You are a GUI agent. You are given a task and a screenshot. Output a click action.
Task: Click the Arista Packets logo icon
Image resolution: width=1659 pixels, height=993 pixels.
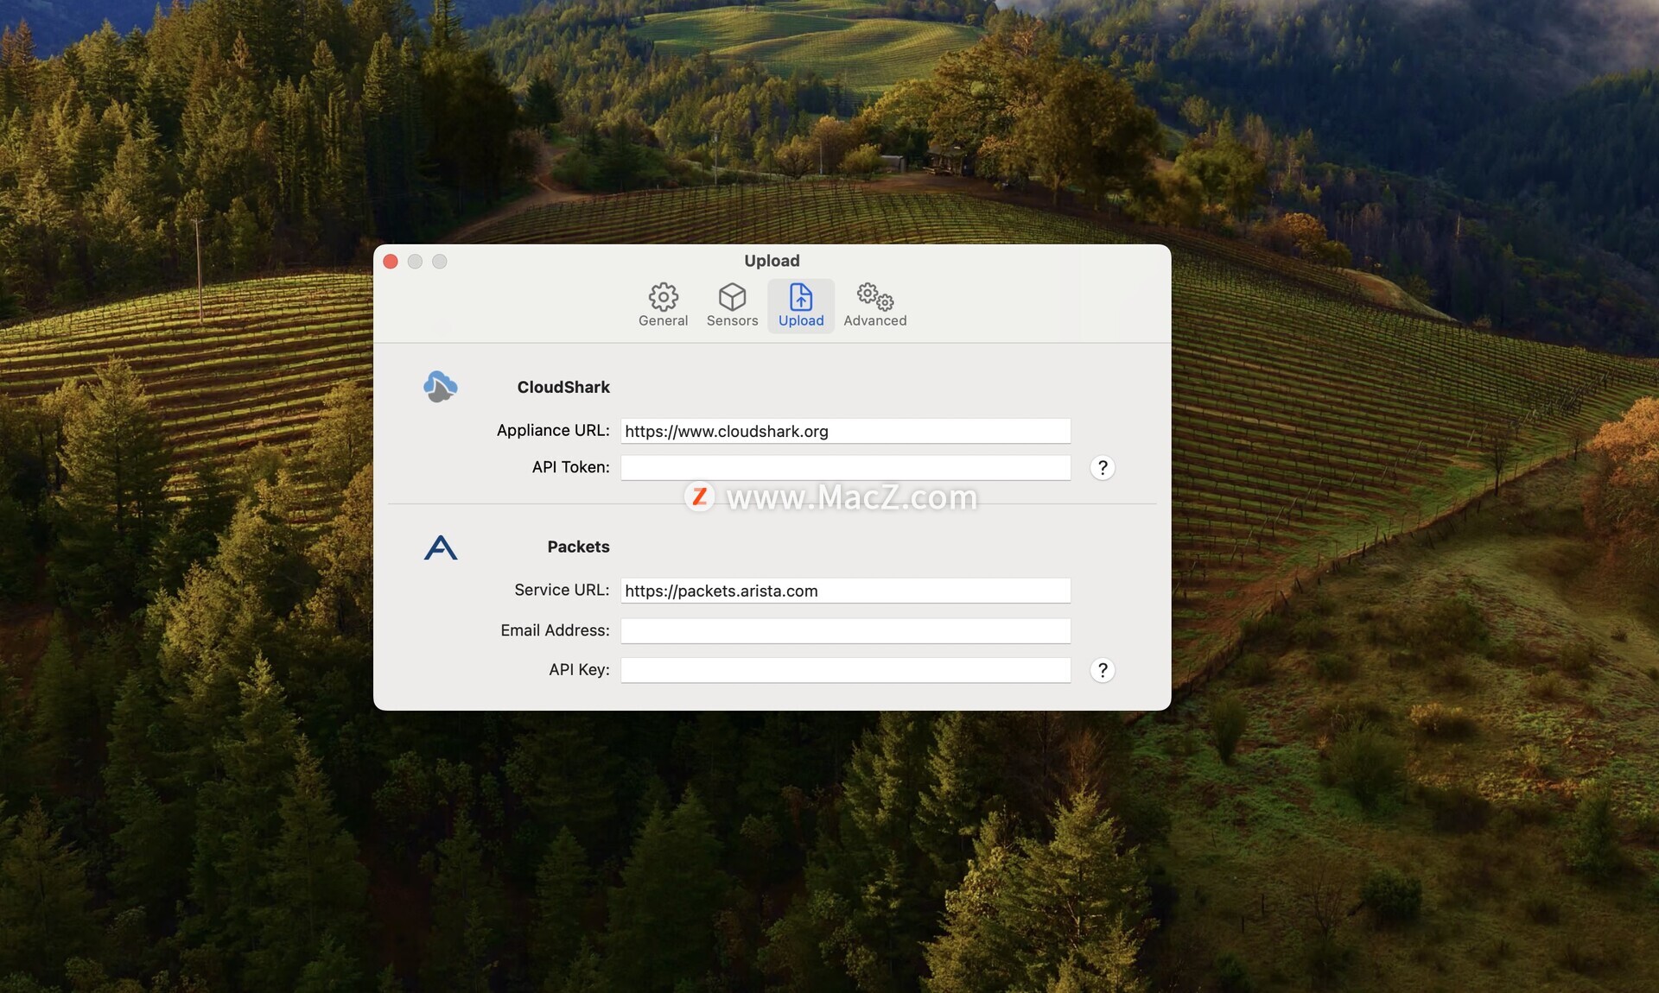[x=441, y=547]
